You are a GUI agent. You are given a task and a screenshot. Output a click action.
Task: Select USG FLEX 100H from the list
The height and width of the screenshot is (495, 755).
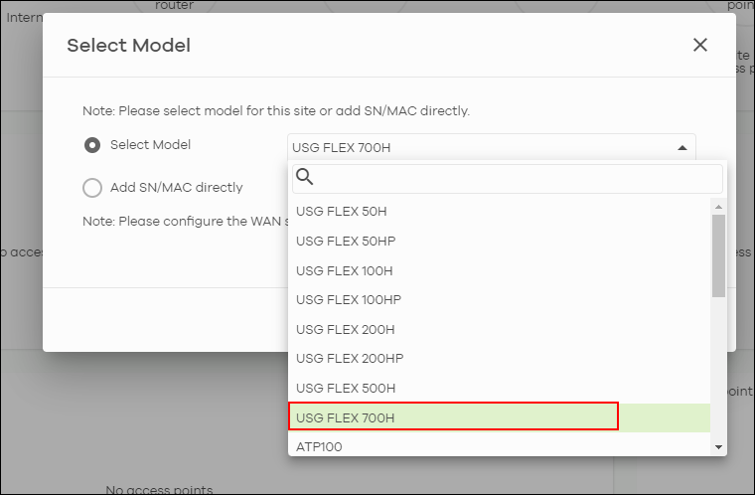[499, 271]
